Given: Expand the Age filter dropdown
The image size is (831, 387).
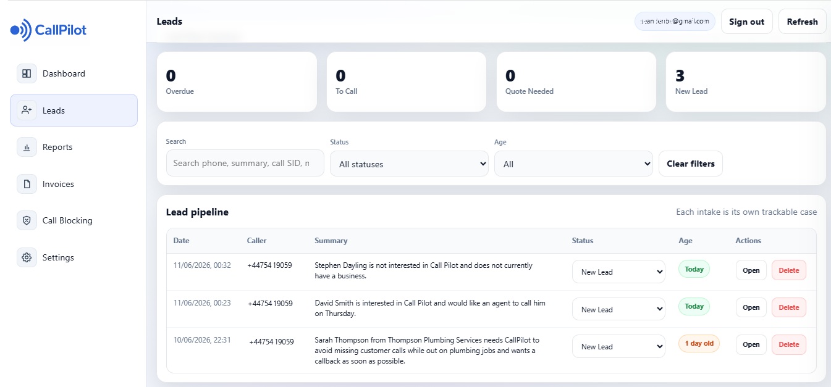Looking at the screenshot, I should [x=573, y=164].
